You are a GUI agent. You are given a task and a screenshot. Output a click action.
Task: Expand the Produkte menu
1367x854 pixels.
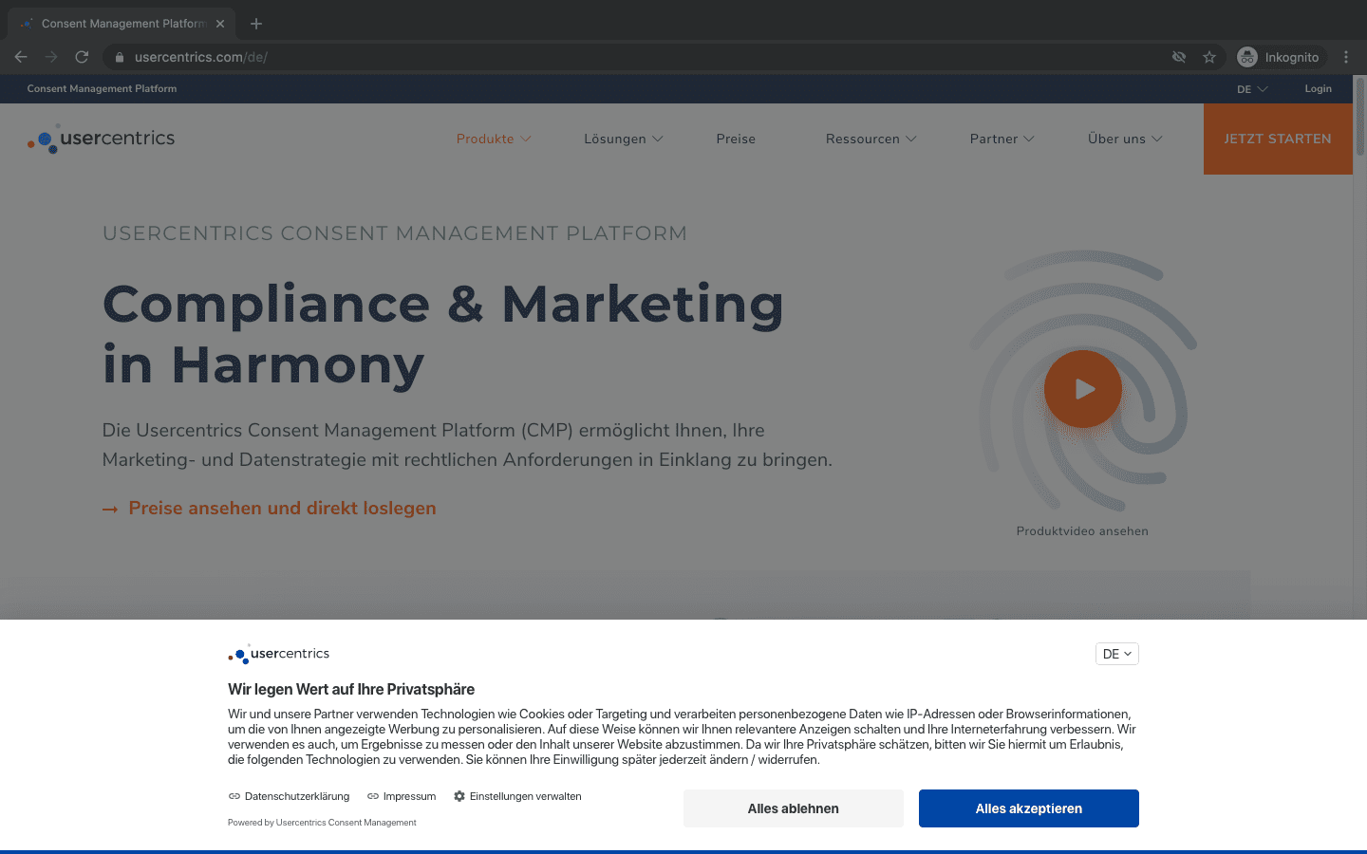click(494, 139)
